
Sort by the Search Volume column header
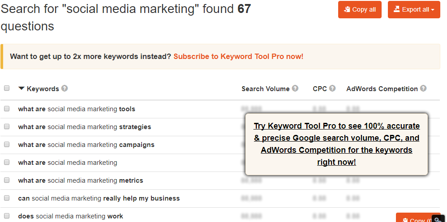(266, 89)
